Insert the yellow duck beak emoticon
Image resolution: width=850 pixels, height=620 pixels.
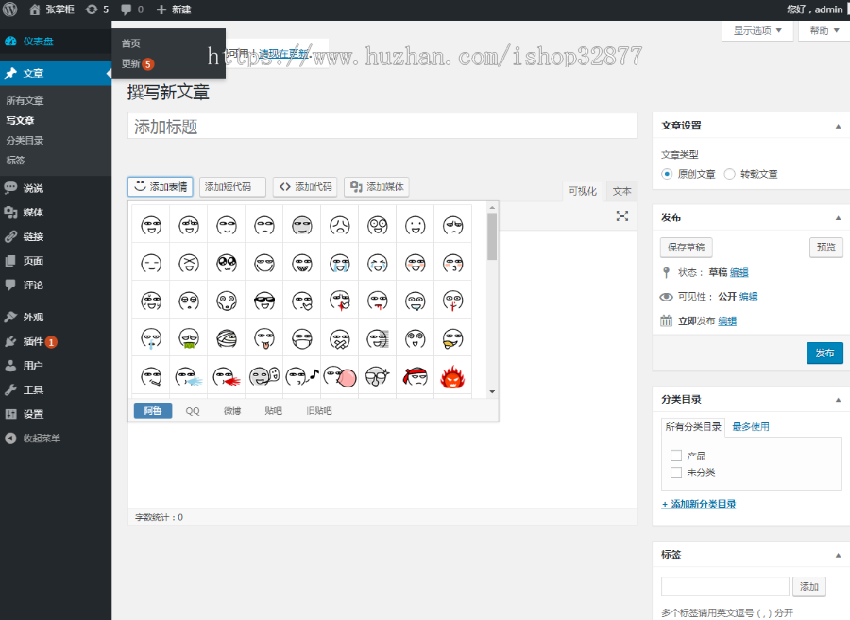pyautogui.click(x=452, y=339)
